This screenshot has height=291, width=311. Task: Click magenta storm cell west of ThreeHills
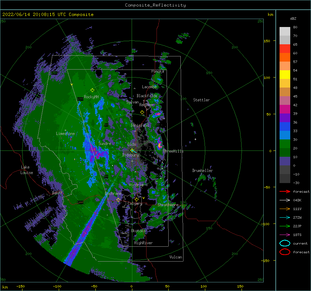point(159,143)
